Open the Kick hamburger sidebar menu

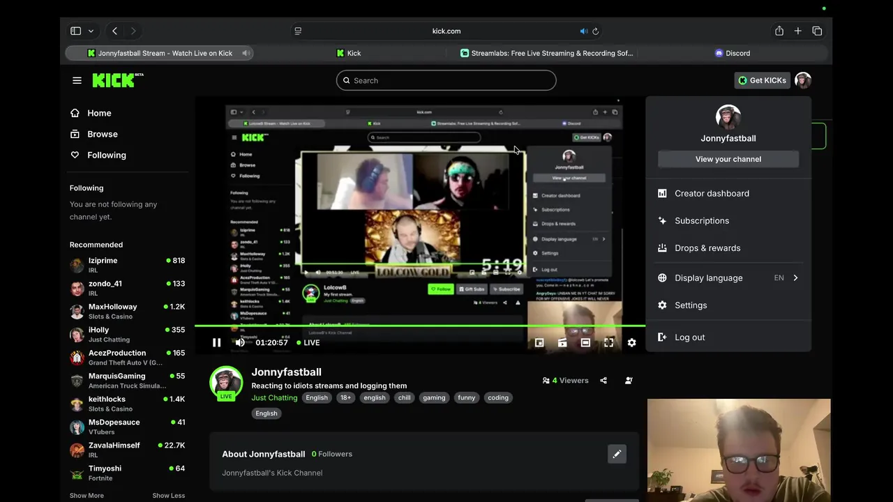[77, 80]
